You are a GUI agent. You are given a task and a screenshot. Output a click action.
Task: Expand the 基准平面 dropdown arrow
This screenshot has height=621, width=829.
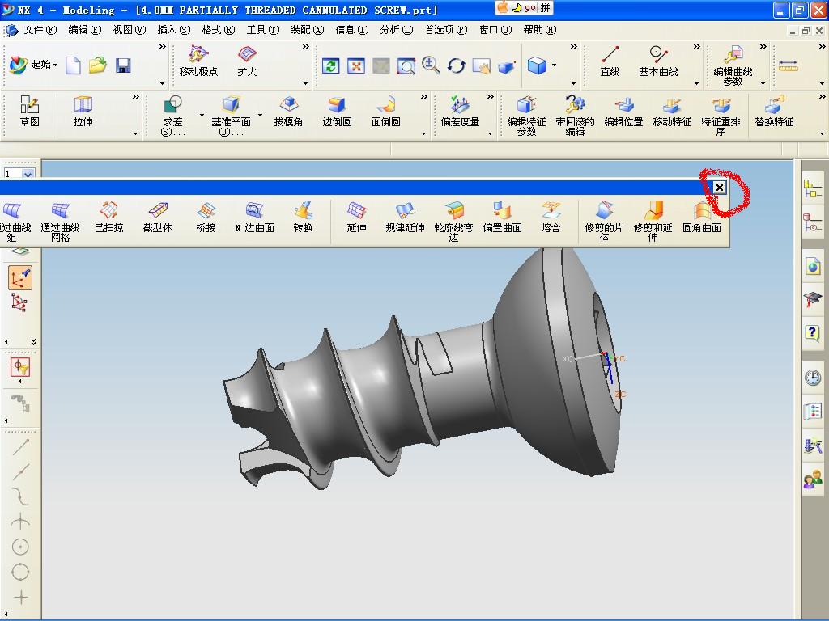click(260, 115)
